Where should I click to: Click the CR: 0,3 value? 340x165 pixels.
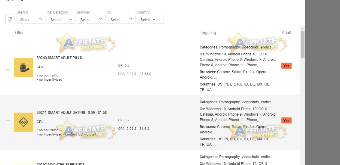click(x=124, y=65)
